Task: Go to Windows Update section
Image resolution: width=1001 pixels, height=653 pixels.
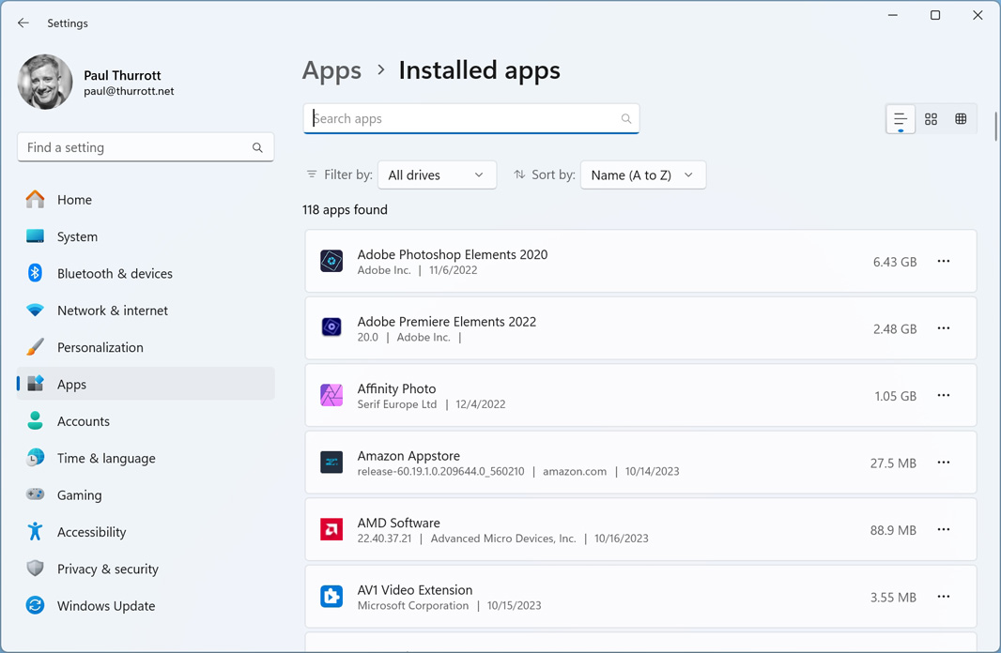Action: (x=106, y=606)
